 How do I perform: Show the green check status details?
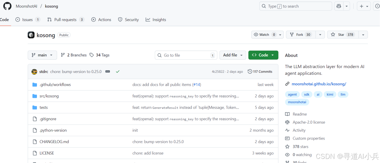tap(118, 72)
